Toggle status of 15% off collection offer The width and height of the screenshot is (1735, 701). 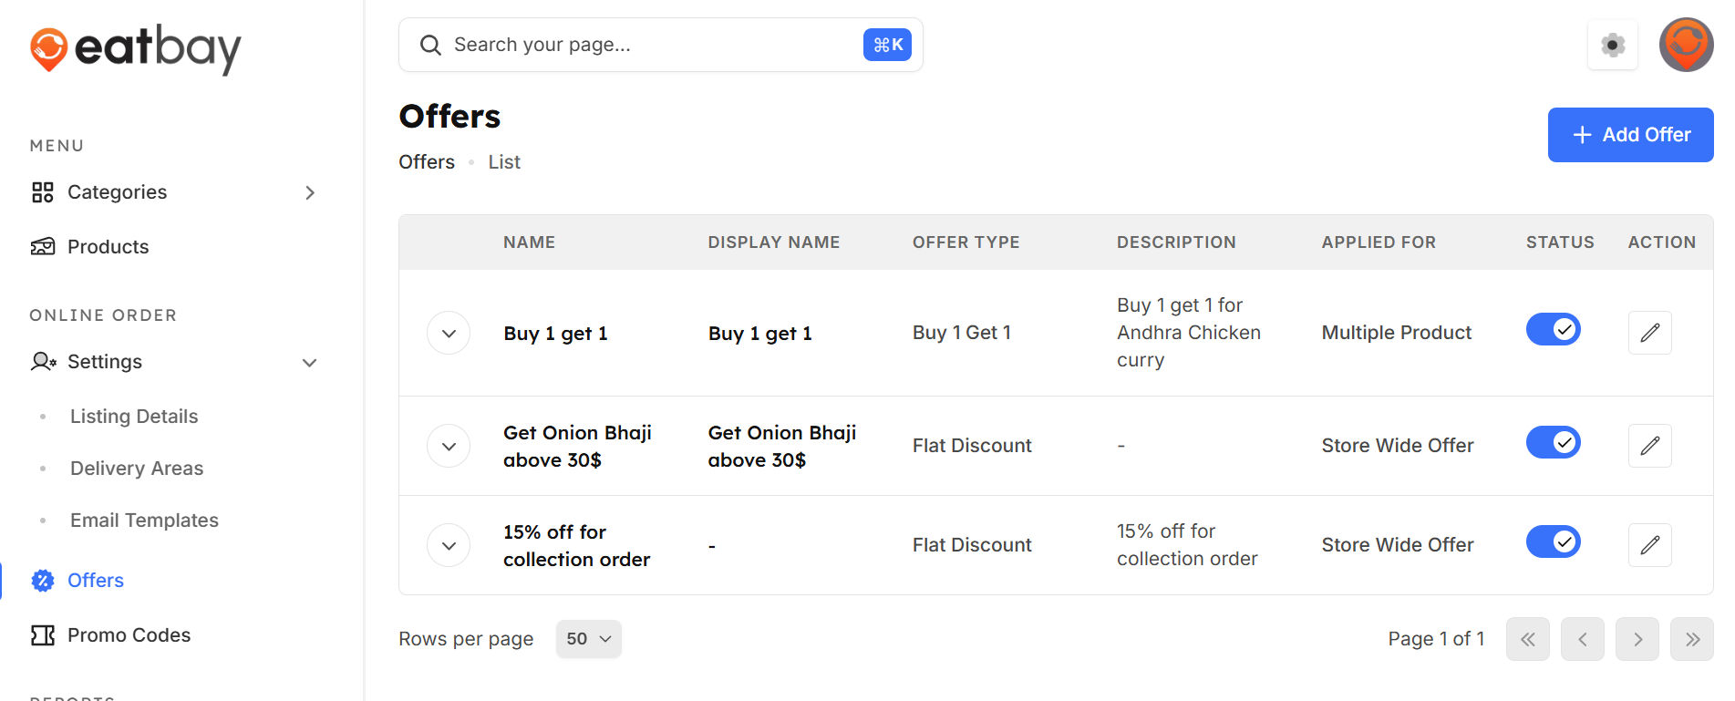(1553, 541)
